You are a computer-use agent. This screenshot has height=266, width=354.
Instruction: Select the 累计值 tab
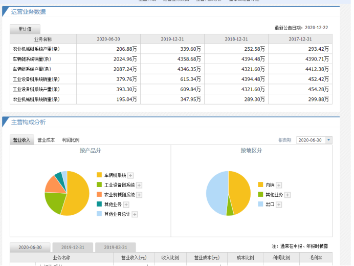[25, 29]
